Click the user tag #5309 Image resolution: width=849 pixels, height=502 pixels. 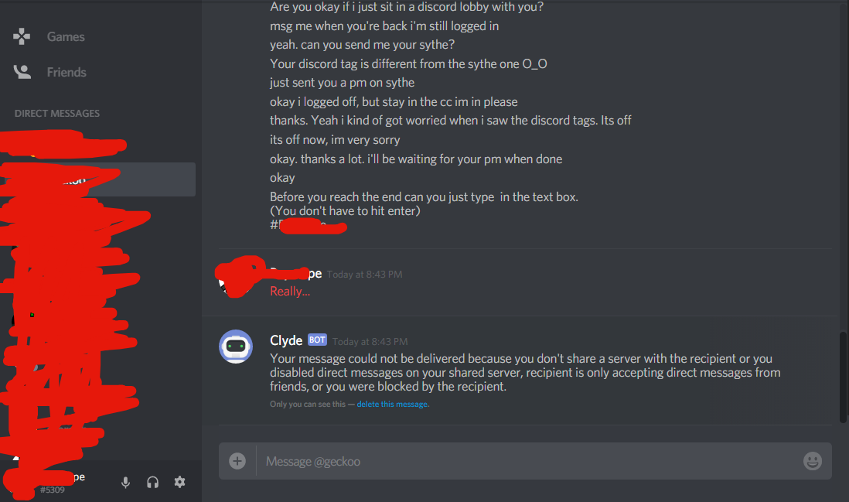click(53, 490)
